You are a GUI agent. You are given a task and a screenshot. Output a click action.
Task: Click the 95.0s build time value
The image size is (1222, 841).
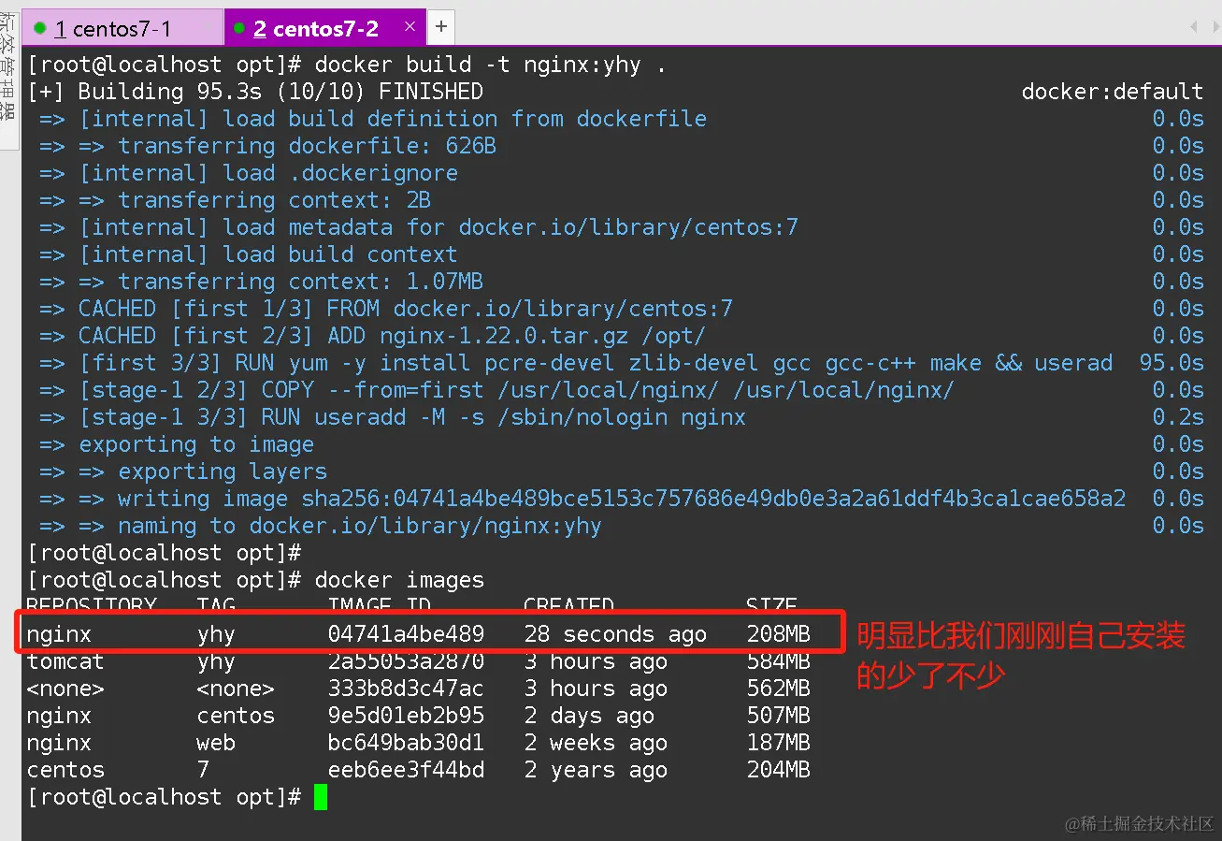[x=1172, y=363]
